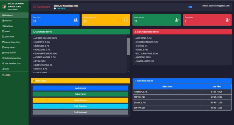Click the Grafik Kehadiran cyan button
Image resolution: width=234 pixels, height=125 pixels.
click(80, 106)
